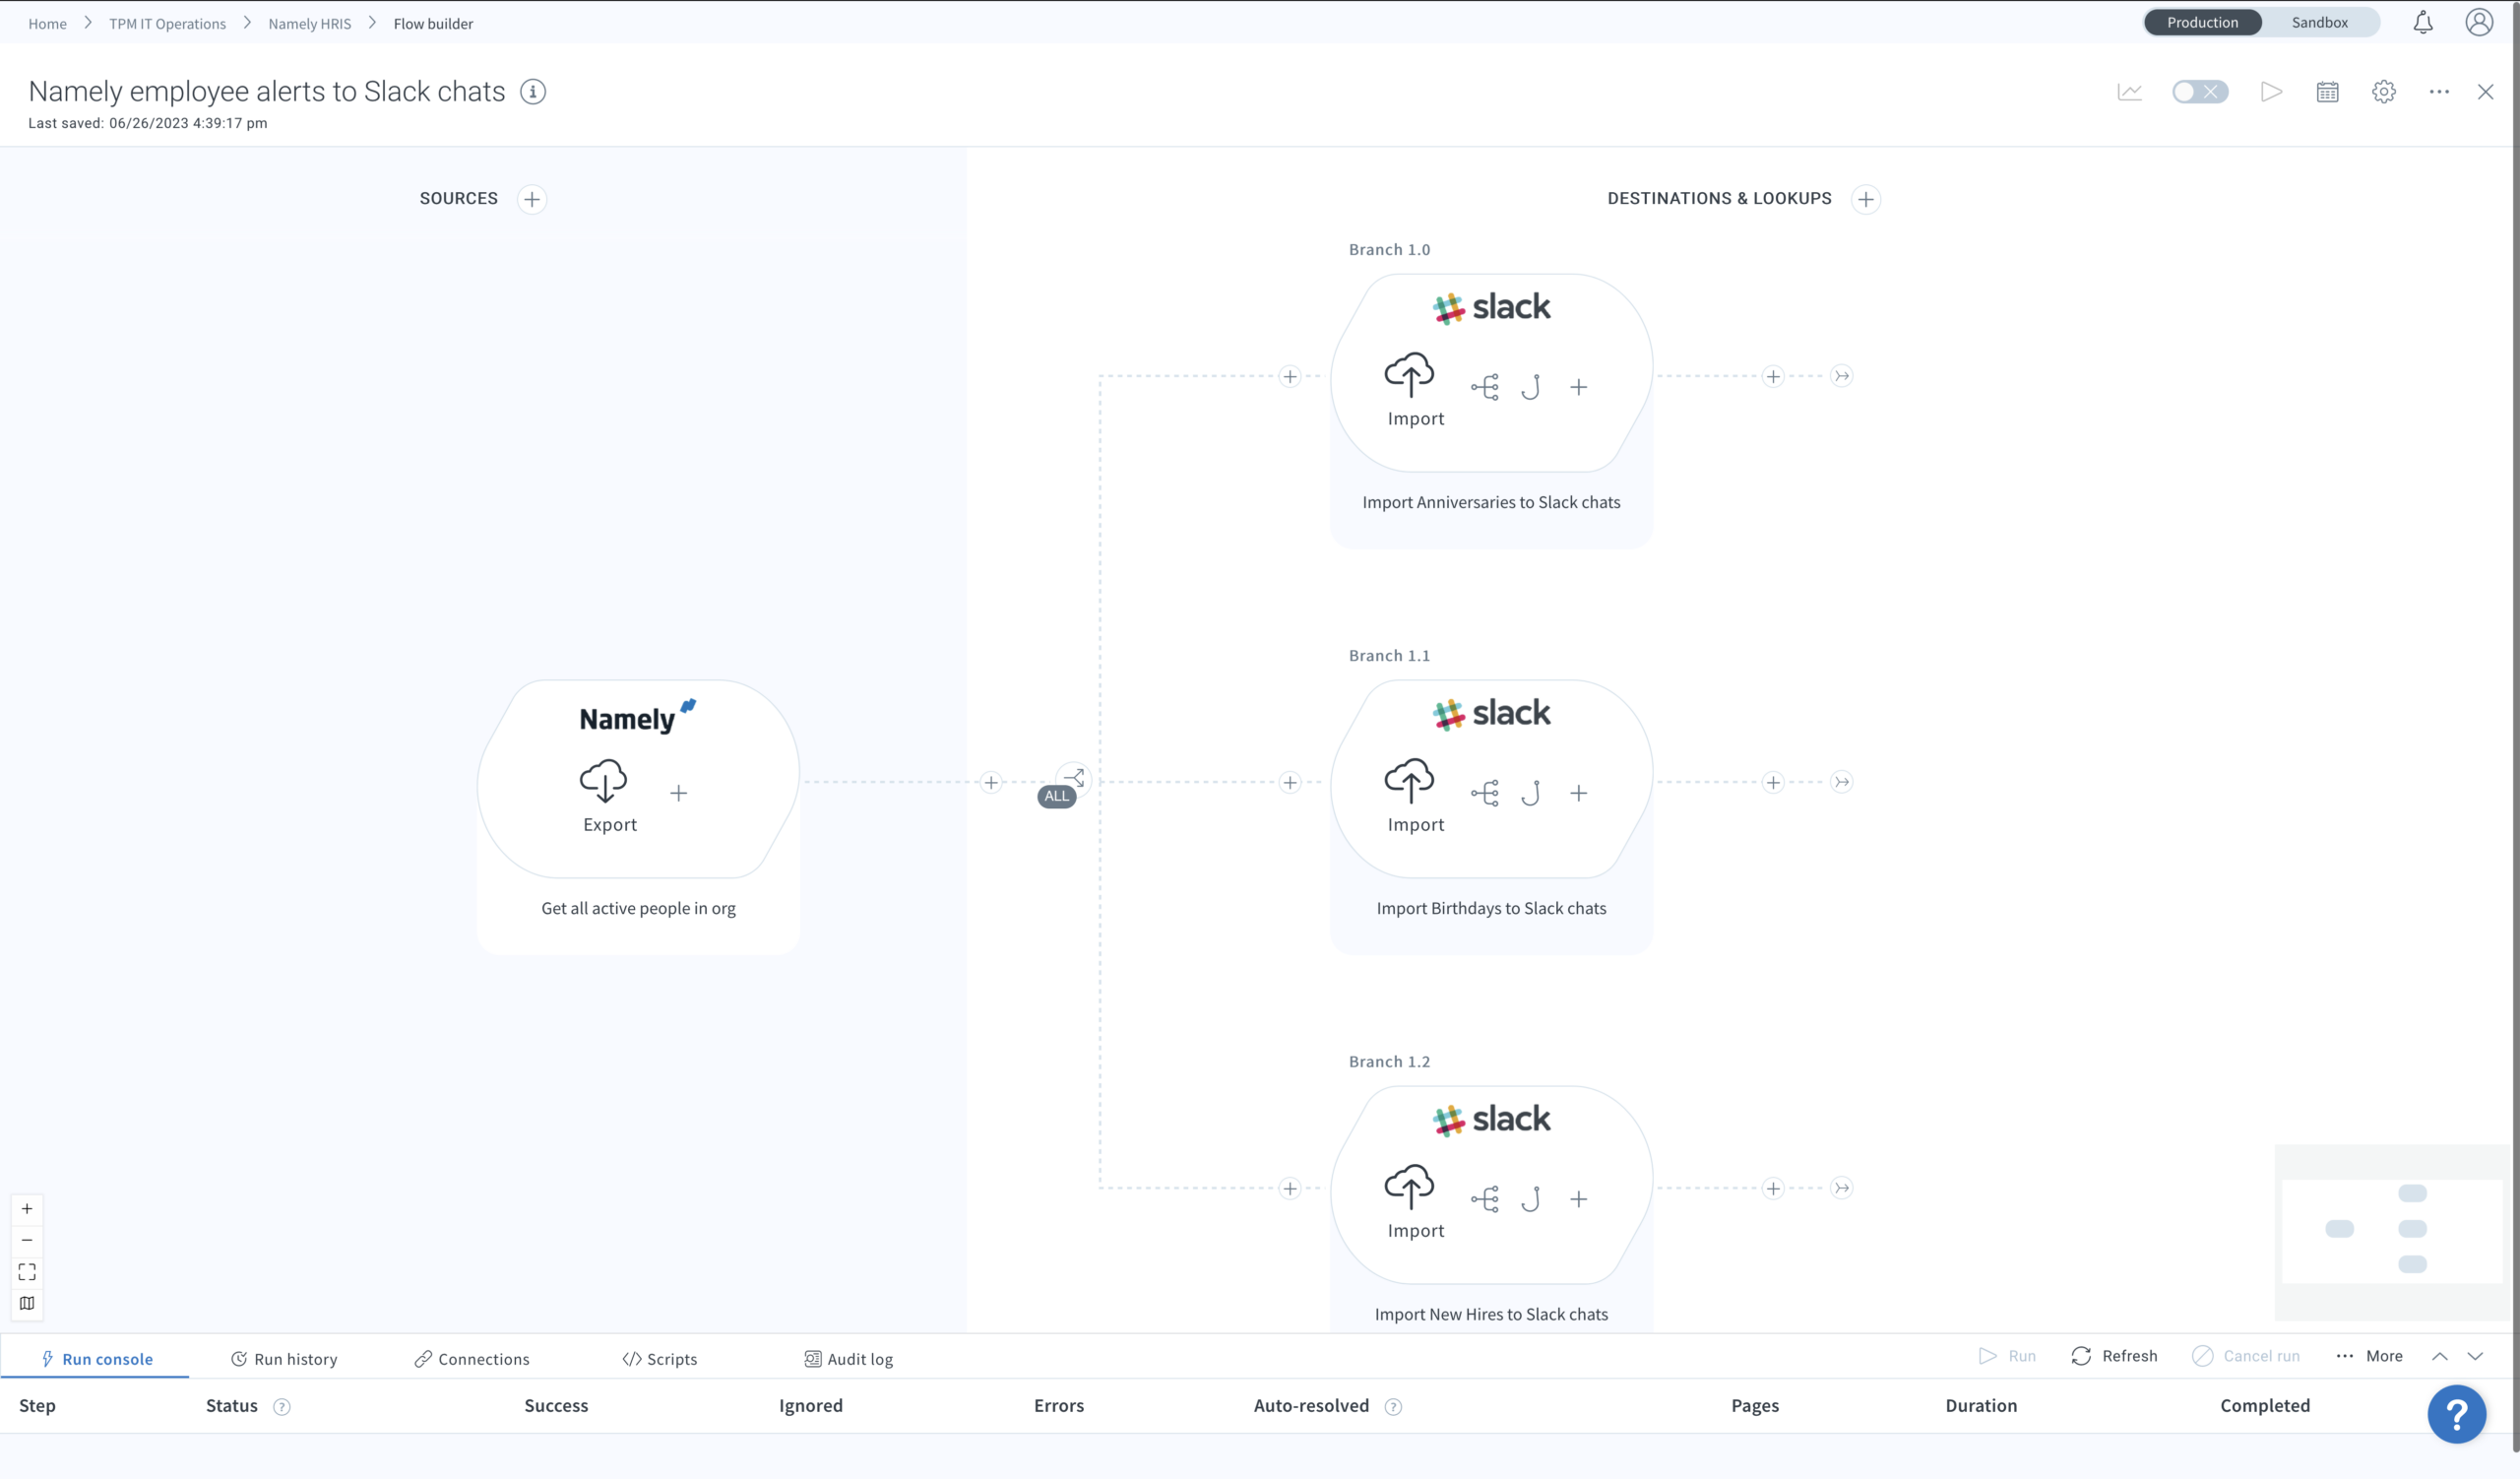Open TPM IT Operations breadcrumb

click(x=167, y=23)
